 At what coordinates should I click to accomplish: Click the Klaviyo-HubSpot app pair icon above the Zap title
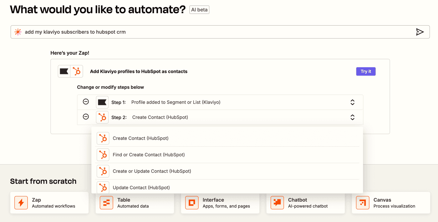coord(70,71)
